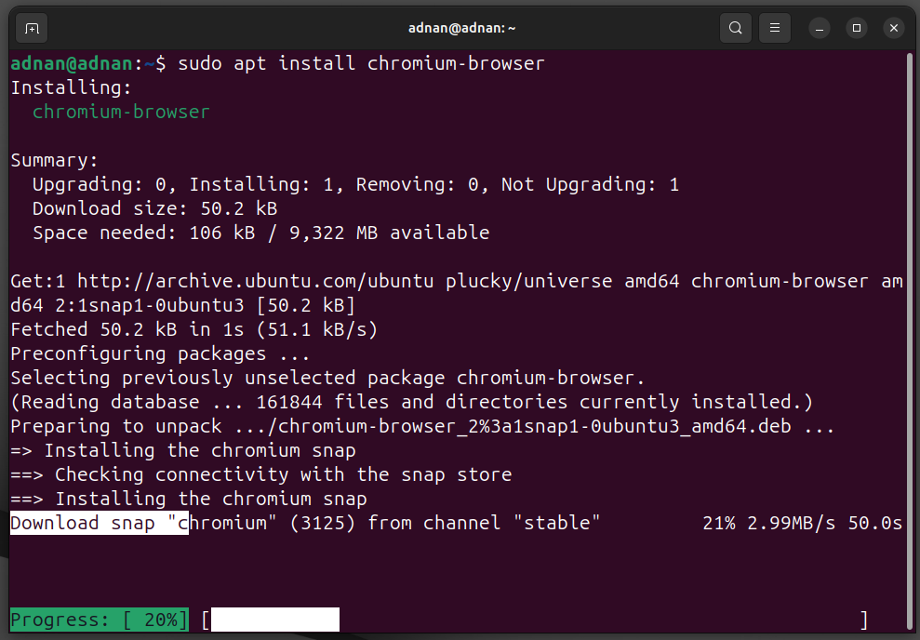Maximize the terminal window
This screenshot has height=640, width=920.
coord(856,28)
